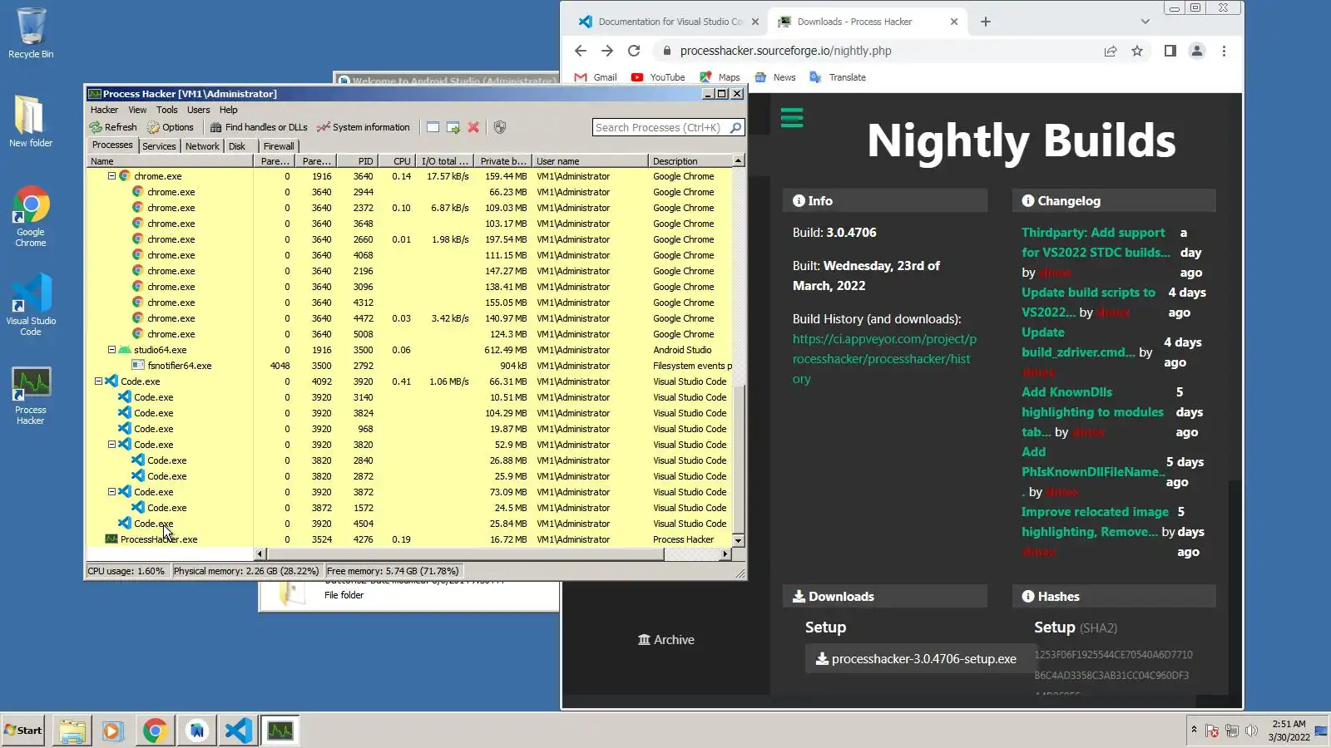The image size is (1331, 748).
Task: Click the find window toolbar icon
Action: [x=433, y=127]
